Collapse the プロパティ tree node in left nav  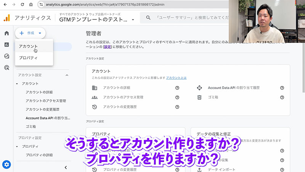click(x=17, y=146)
